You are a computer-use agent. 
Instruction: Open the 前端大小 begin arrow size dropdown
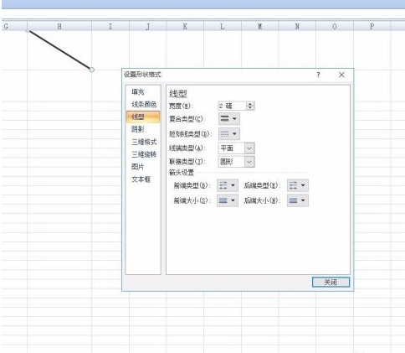(228, 200)
